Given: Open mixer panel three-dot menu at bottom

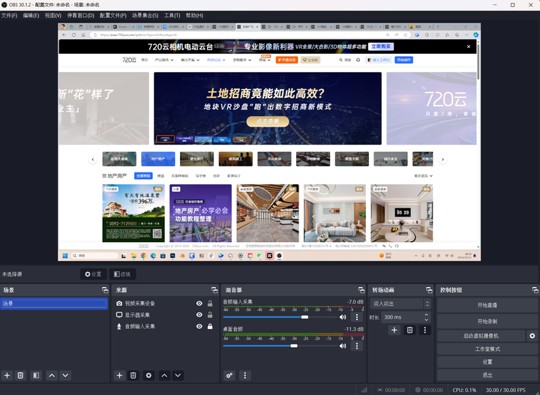Looking at the screenshot, I should [x=244, y=376].
